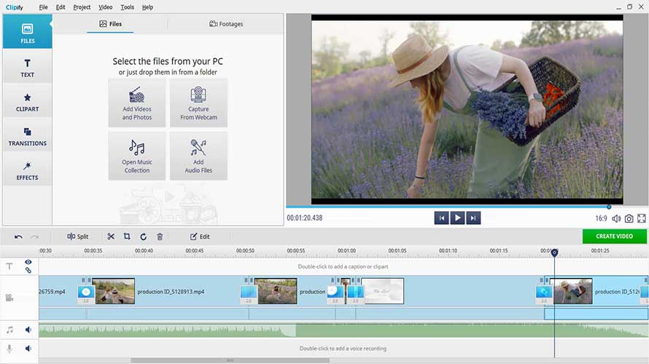Image resolution: width=649 pixels, height=364 pixels.
Task: Click the Rotate clip icon
Action: coord(143,237)
